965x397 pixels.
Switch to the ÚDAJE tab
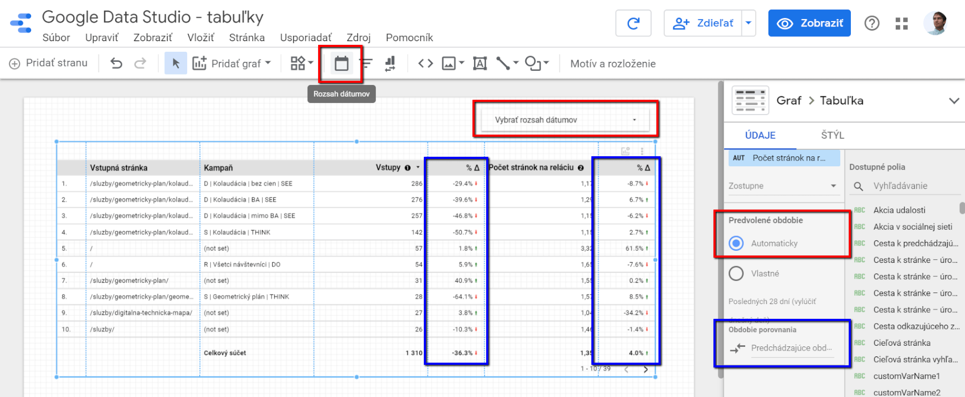click(760, 135)
